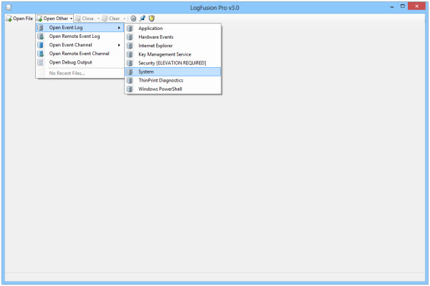430x286 pixels.
Task: Close the LogFusion Pro window
Action: coord(416,6)
